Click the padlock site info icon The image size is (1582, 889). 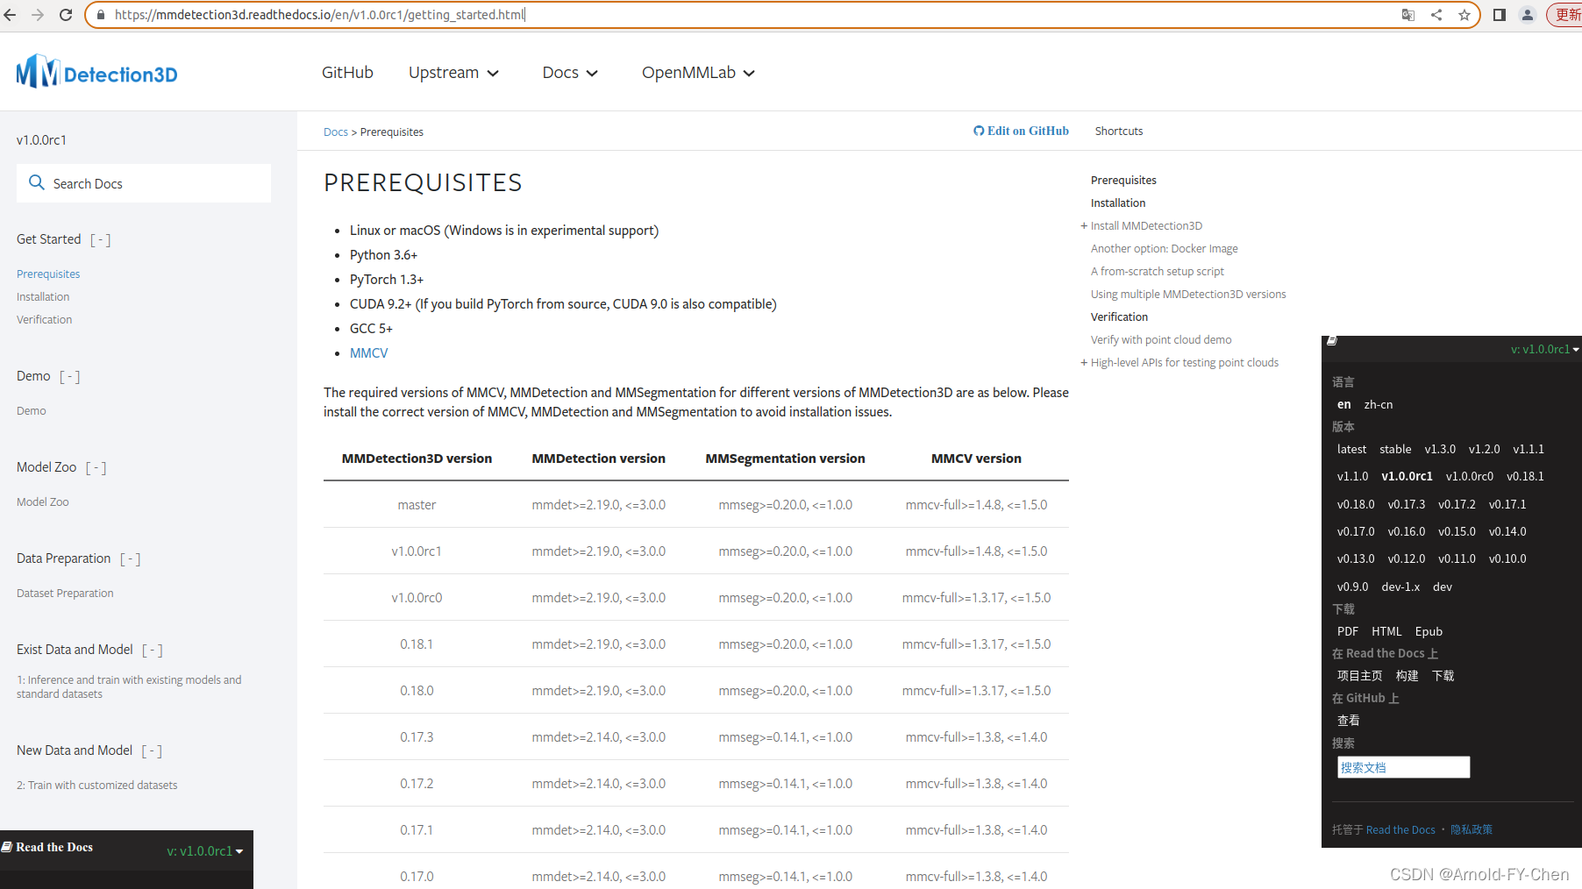coord(101,15)
